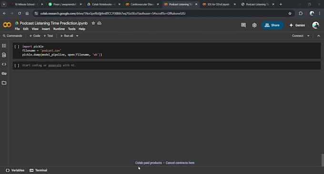Image resolution: width=324 pixels, height=174 pixels.
Task: Click the generate with AI link
Action: 55,65
